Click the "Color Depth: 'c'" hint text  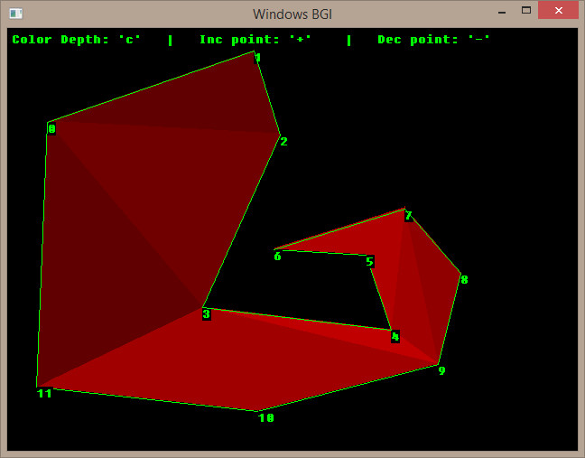[77, 40]
